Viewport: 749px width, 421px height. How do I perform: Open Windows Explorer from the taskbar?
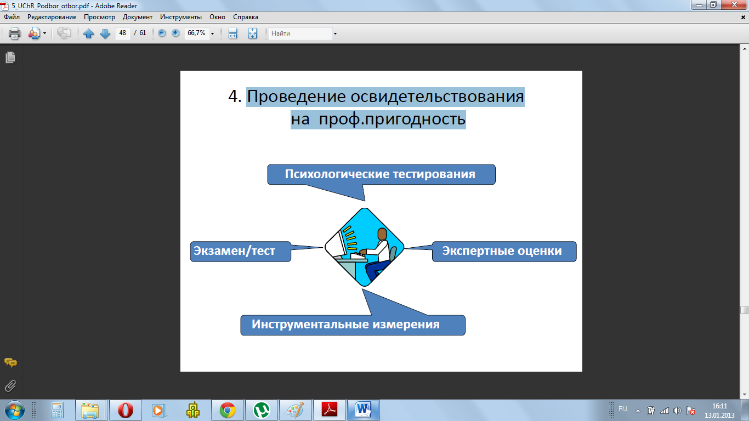tap(90, 410)
